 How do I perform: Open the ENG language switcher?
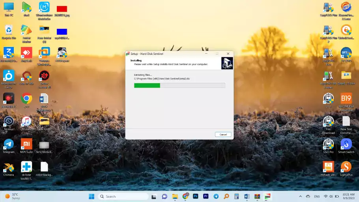coord(316,196)
